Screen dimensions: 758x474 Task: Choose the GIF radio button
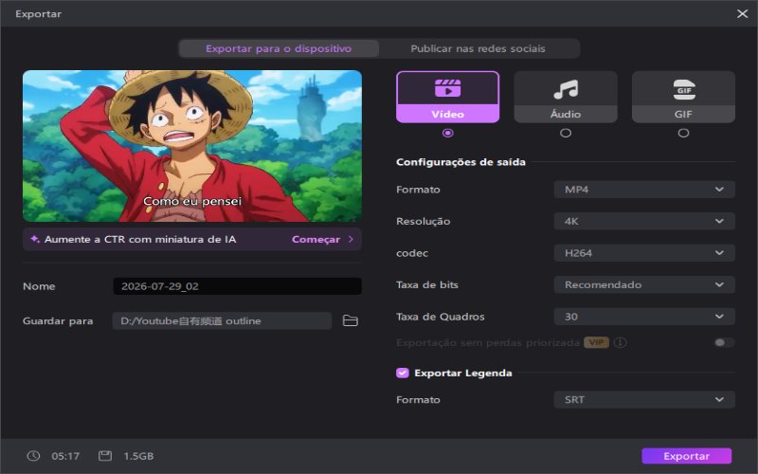click(683, 133)
